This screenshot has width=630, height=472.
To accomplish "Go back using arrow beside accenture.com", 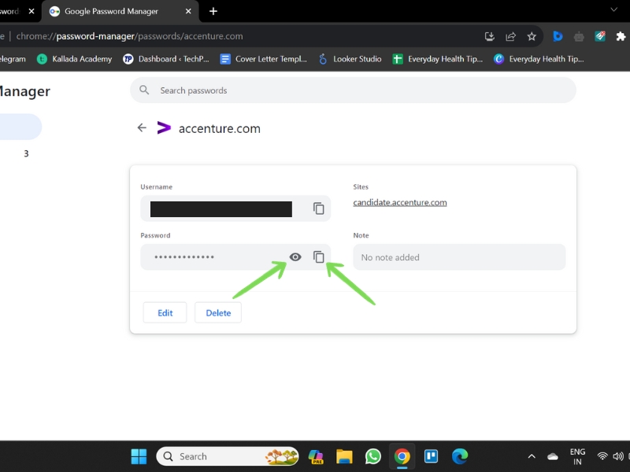I will click(142, 128).
